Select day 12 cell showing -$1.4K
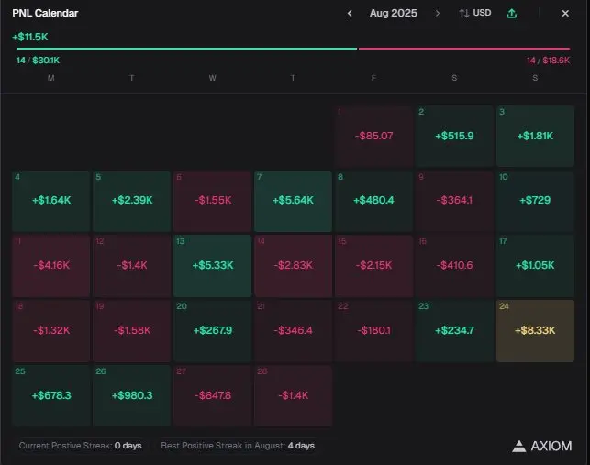 pyautogui.click(x=132, y=266)
